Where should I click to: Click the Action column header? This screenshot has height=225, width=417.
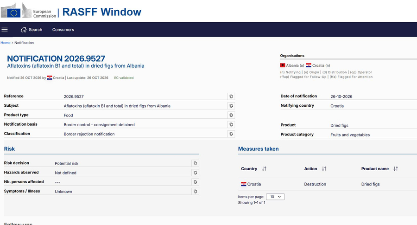pos(310,168)
